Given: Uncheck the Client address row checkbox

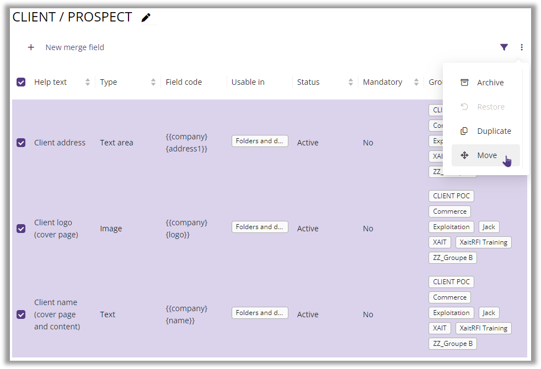Looking at the screenshot, I should point(20,142).
